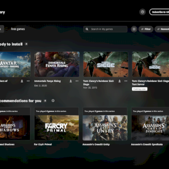Open the Assassin's Creed Syndicate title link
The height and width of the screenshot is (169, 169).
[x=147, y=144]
